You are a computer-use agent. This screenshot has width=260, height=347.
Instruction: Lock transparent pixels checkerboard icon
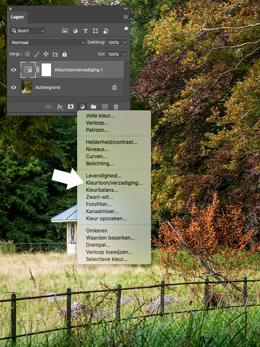27,54
